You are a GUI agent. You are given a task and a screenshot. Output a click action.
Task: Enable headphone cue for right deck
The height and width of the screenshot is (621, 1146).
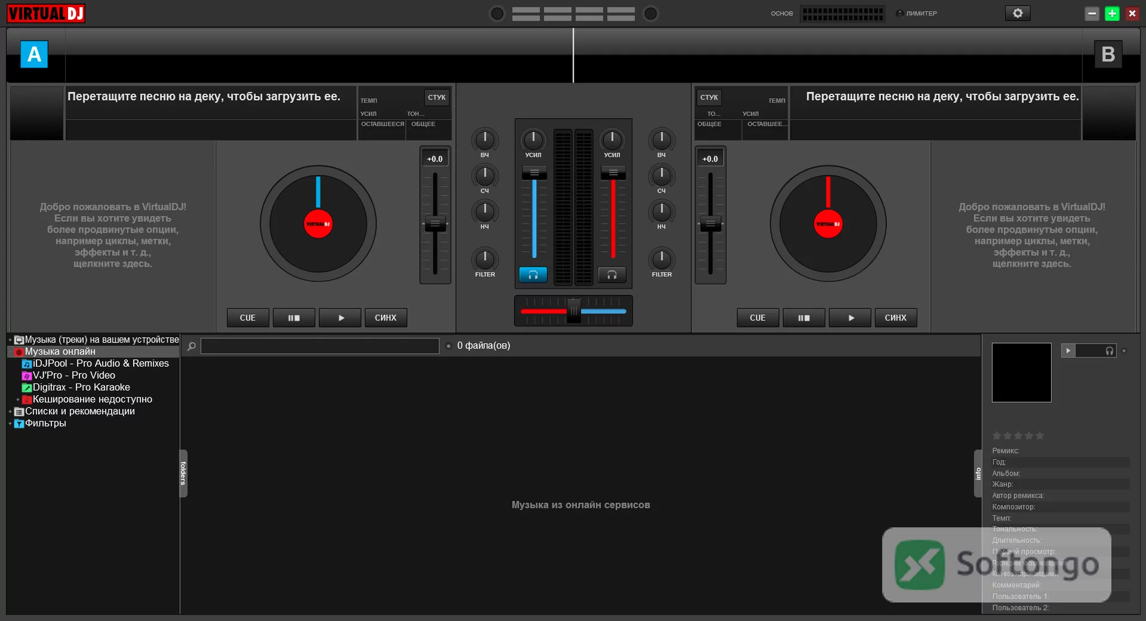612,274
